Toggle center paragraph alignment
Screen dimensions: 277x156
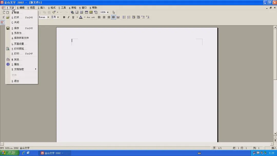tap(104, 17)
